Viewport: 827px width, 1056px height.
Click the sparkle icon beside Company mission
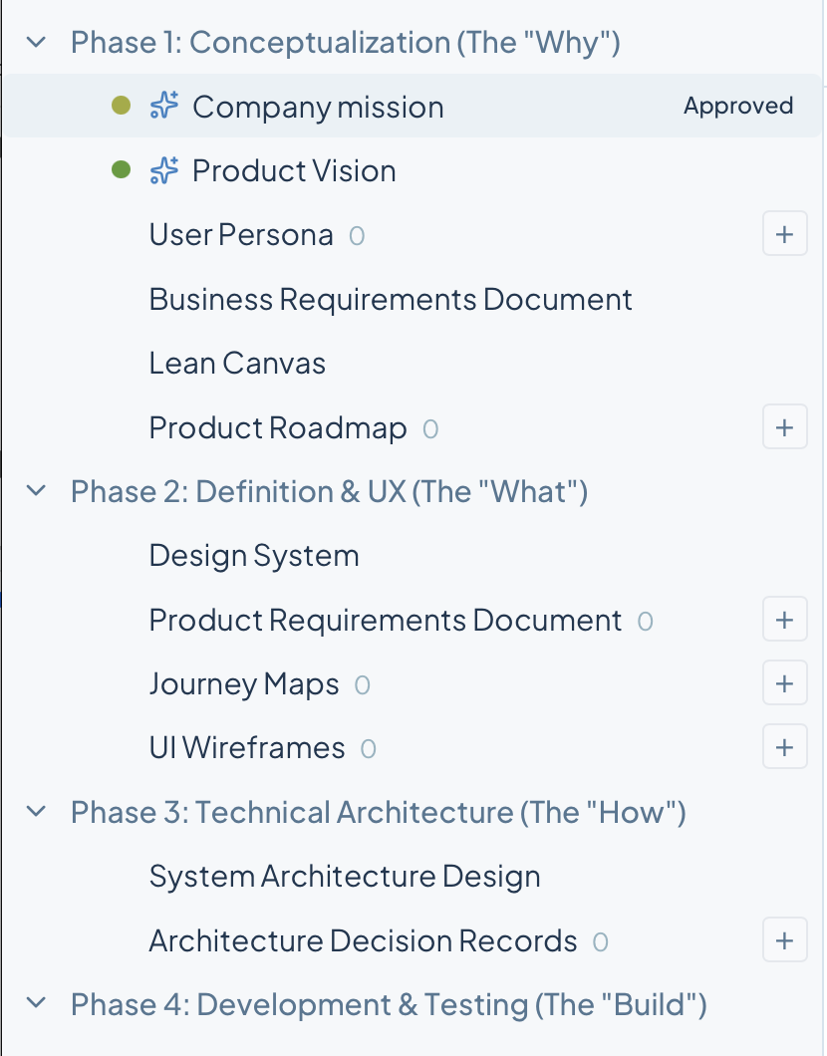click(164, 106)
